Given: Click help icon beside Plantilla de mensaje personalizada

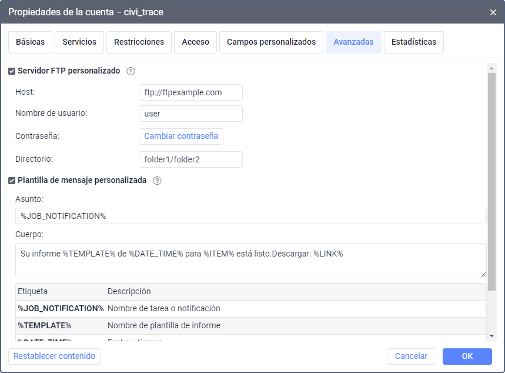Looking at the screenshot, I should pos(157,181).
